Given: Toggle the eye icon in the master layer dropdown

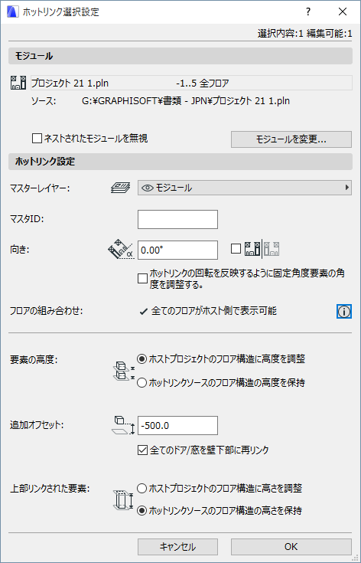Looking at the screenshot, I should click(148, 188).
